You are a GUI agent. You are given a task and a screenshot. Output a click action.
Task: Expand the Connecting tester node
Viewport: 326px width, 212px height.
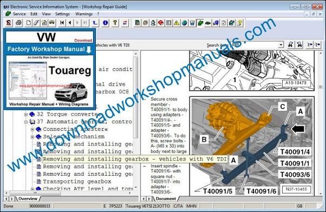pyautogui.click(x=32, y=129)
